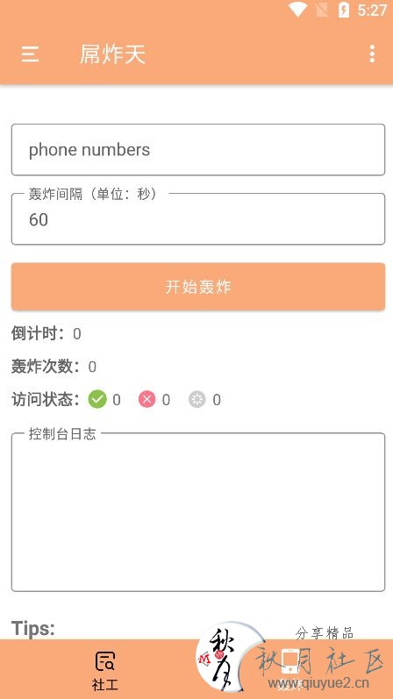Tap the 屌炸天 title in the app bar
Image resolution: width=393 pixels, height=699 pixels.
point(112,54)
